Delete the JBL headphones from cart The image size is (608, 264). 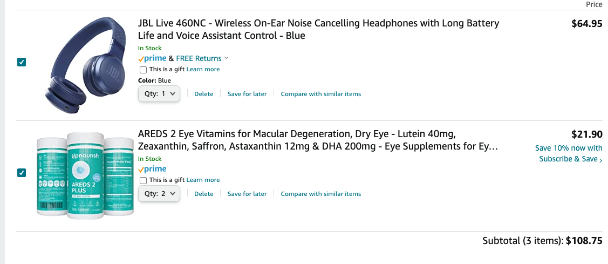pyautogui.click(x=204, y=94)
